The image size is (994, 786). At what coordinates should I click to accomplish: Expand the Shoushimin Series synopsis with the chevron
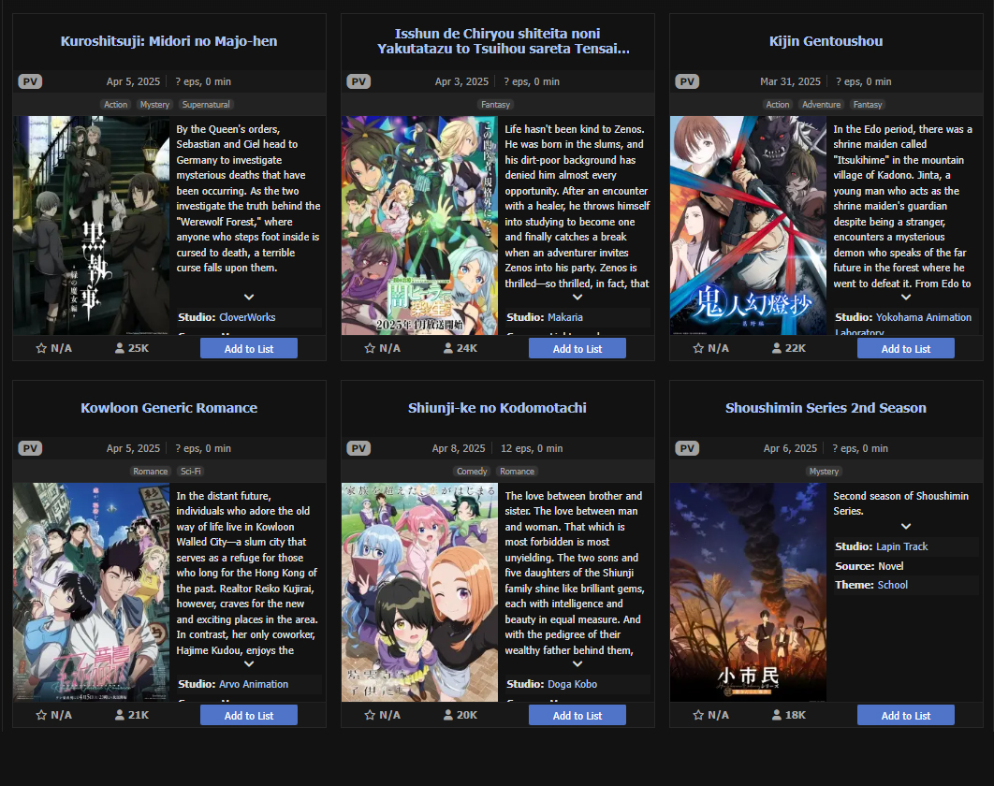pos(906,526)
